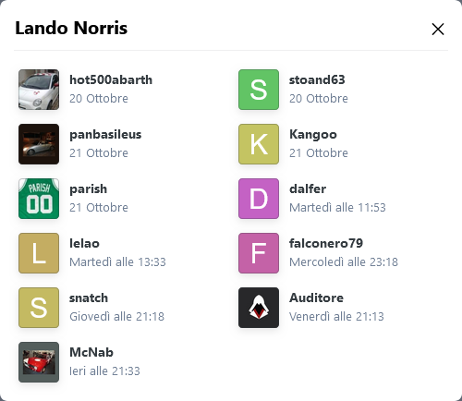
Task: Click the 'Mercoledì alle 23:18' timestamp
Action: (x=344, y=262)
